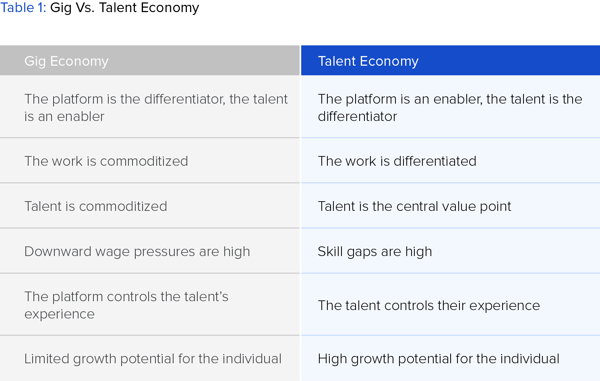Click the word 'differentiator' in Talent Economy column
This screenshot has width=600, height=381.
357,117
